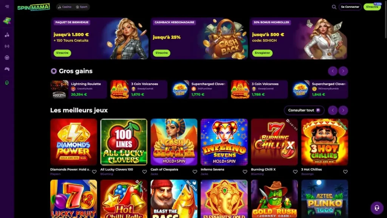
Task: Click the page vertical scrollbar
Action: click(385, 20)
